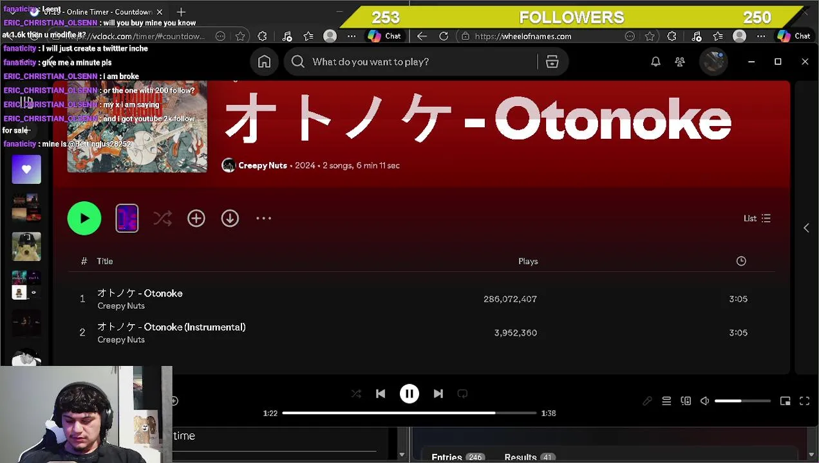Add playing song to Liked Songs
819x463 pixels.
point(173,401)
